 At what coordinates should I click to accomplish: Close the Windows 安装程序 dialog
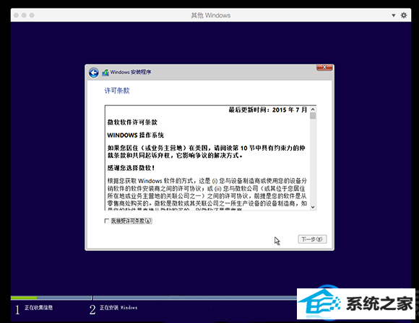[x=324, y=68]
